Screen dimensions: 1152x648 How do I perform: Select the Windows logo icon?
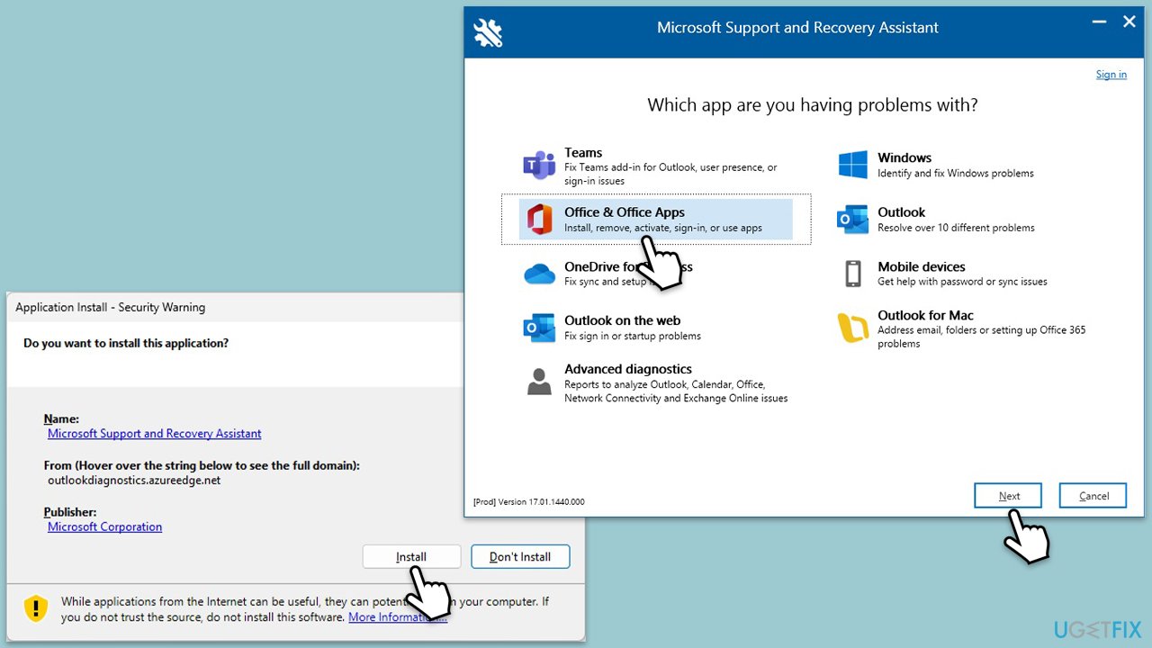pos(852,165)
